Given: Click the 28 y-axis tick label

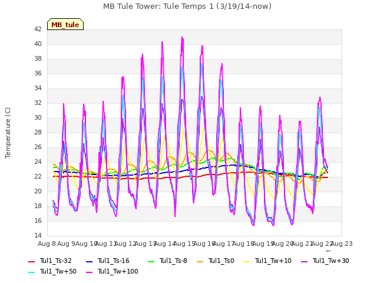Looking at the screenshot, I should click(38, 132).
